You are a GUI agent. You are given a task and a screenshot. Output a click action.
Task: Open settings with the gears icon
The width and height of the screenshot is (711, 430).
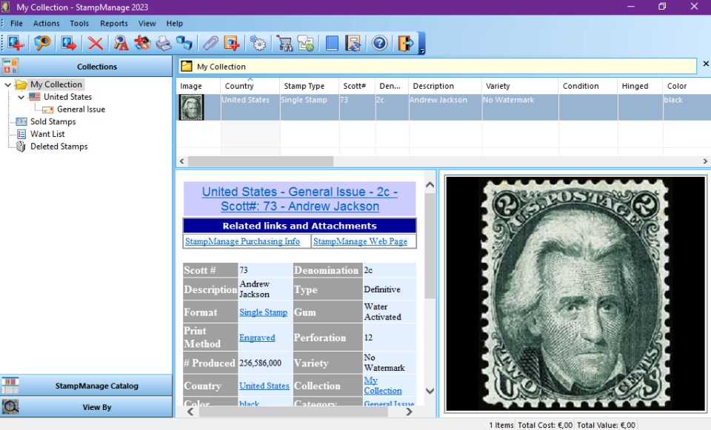[258, 43]
